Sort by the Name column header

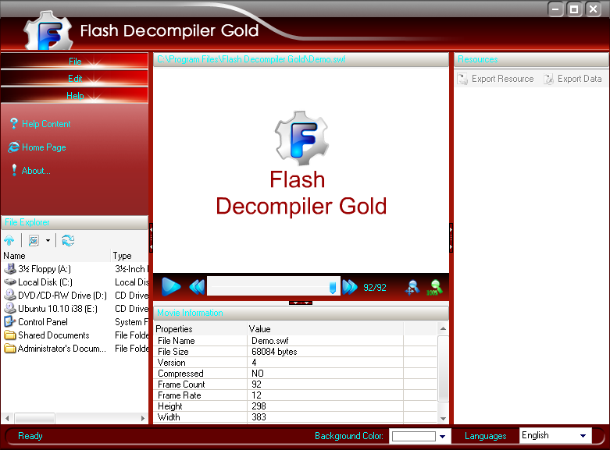click(56, 256)
